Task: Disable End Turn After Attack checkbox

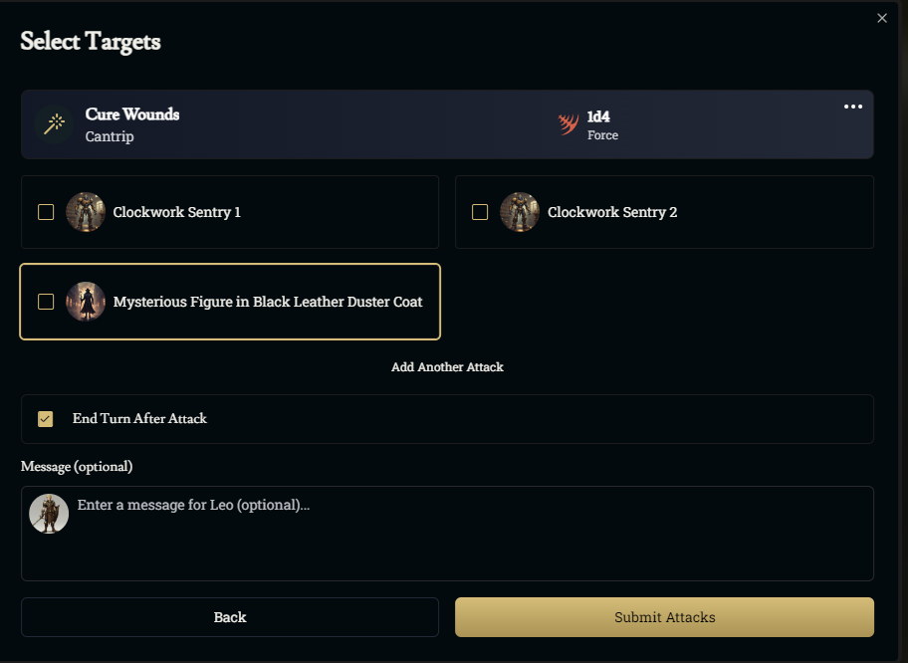Action: point(46,419)
